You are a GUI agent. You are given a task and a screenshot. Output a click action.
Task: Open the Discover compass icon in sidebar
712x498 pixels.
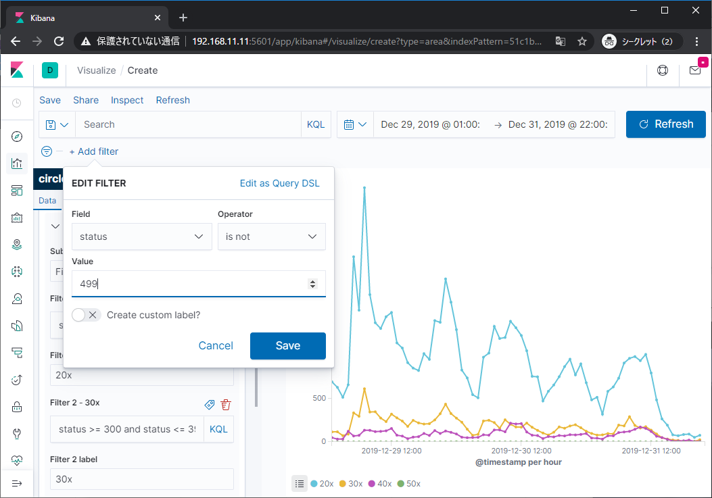[17, 136]
